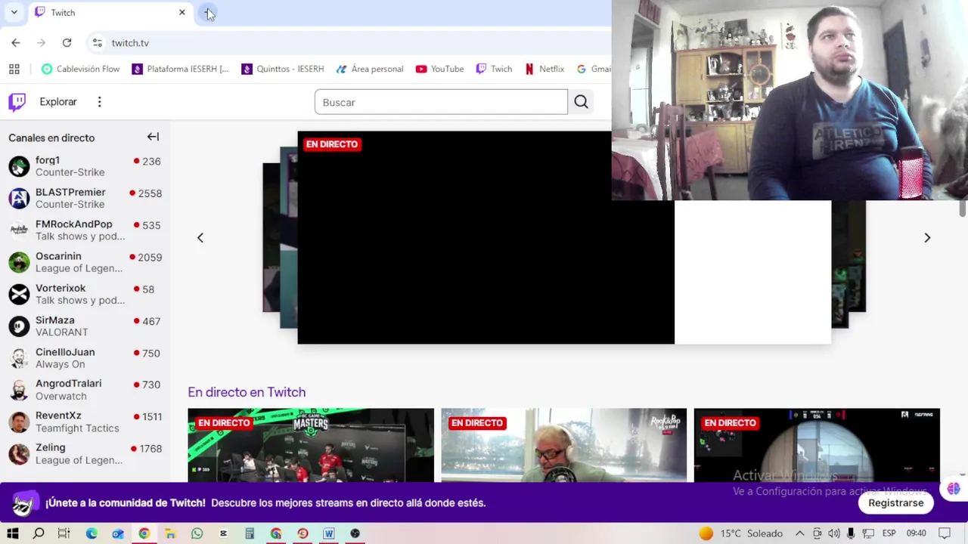Image resolution: width=968 pixels, height=544 pixels.
Task: Launch Microsoft Edge from taskbar
Action: tap(92, 533)
